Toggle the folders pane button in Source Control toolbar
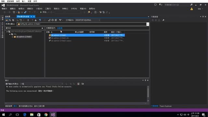The image size is (208, 117). click(7, 20)
